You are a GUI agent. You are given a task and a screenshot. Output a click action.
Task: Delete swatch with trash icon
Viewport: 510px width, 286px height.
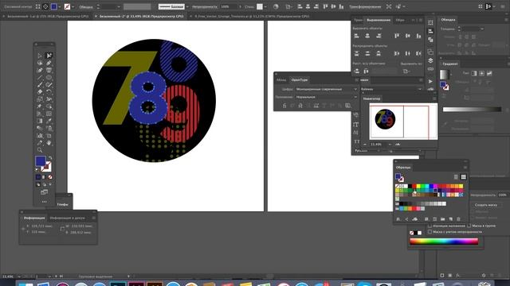[x=459, y=219]
